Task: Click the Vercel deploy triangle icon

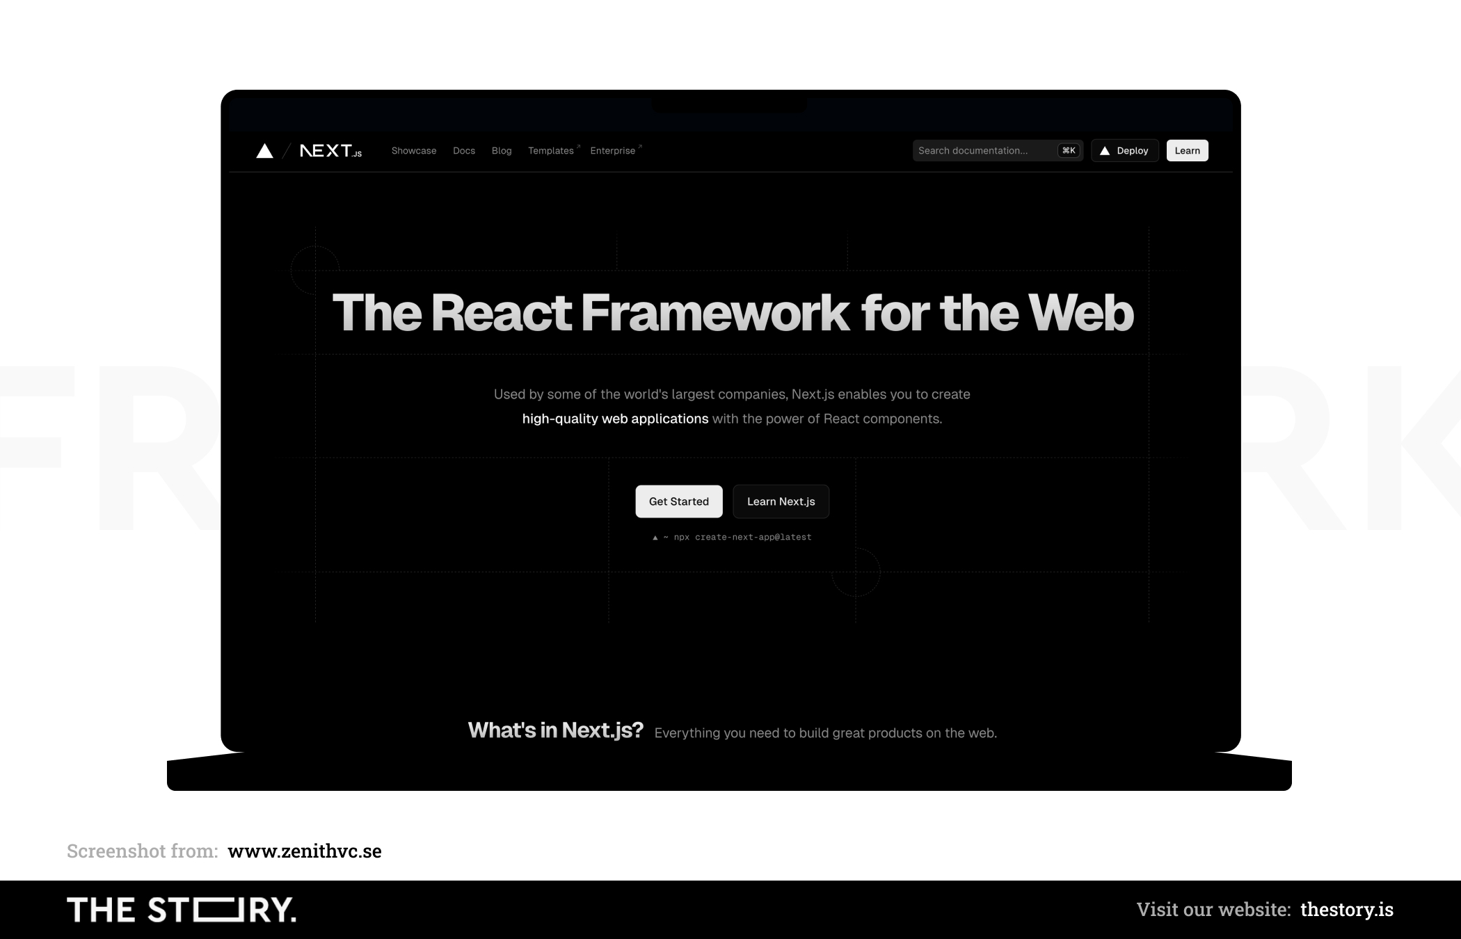Action: [1104, 151]
